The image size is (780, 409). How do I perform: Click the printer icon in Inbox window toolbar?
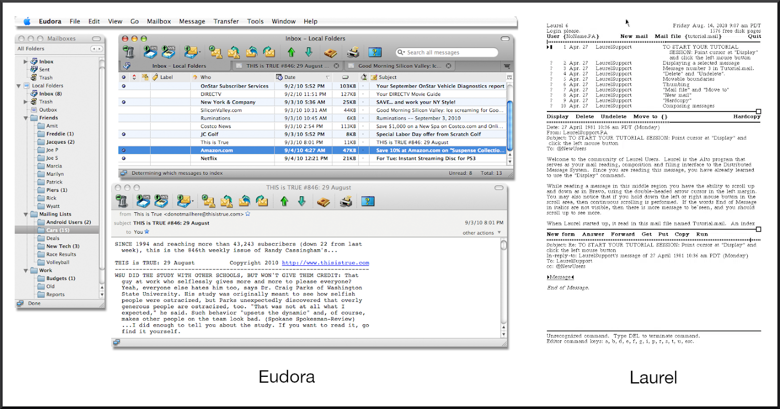[353, 52]
